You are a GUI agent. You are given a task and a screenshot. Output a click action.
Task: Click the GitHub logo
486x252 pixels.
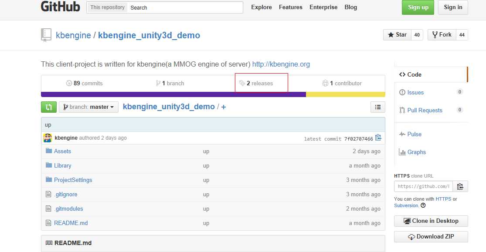click(61, 7)
